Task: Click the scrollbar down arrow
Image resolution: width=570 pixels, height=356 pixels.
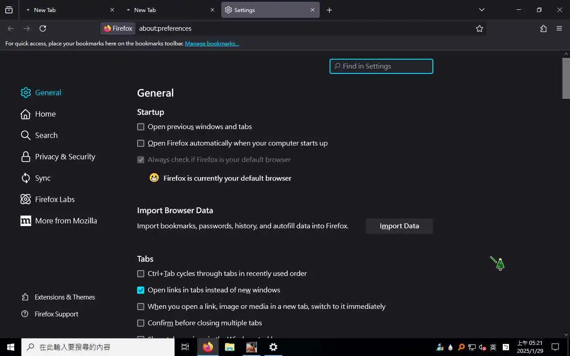Action: pyautogui.click(x=566, y=335)
